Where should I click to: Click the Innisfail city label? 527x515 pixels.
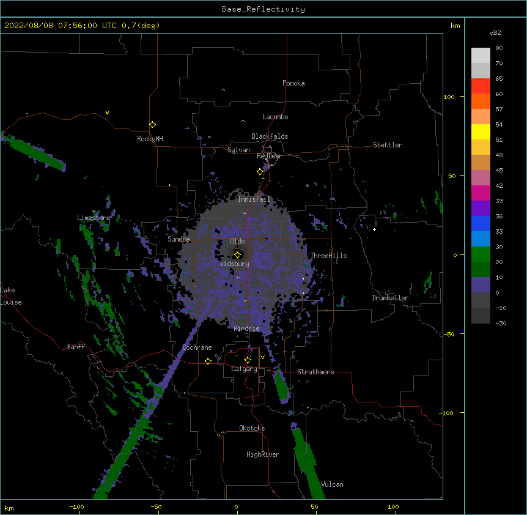[254, 199]
